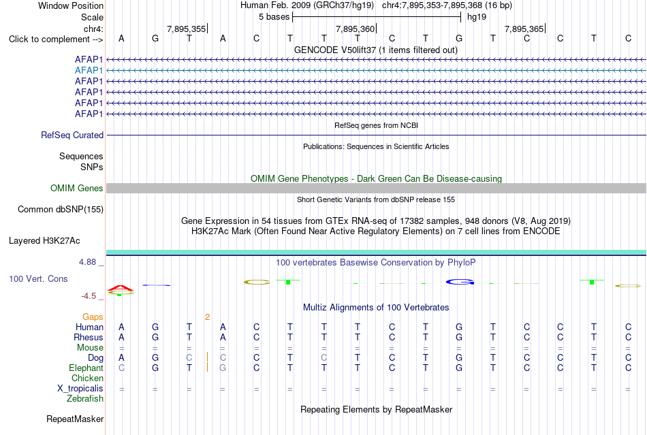Click '100 vertebrates Basewise Conservation by PhyloP'
Image resolution: width=647 pixels, height=435 pixels.
pyautogui.click(x=376, y=263)
